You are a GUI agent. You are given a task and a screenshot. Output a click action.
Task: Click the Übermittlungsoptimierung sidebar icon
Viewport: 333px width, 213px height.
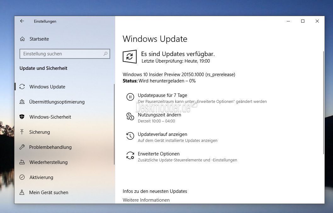point(22,102)
